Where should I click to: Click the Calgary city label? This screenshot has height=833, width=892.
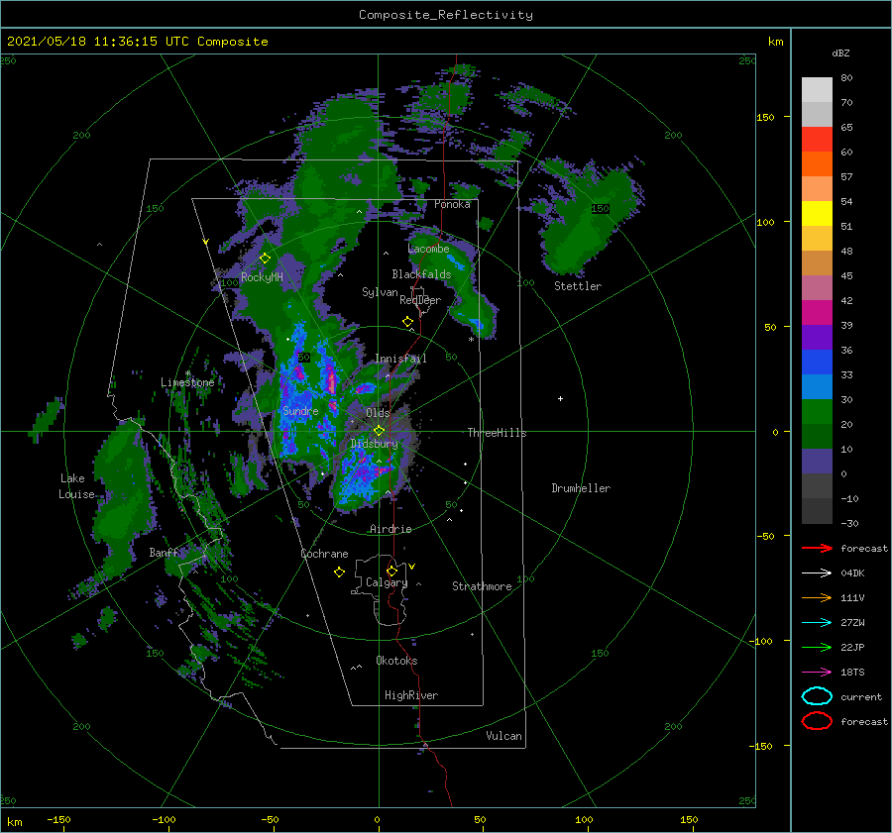(387, 582)
